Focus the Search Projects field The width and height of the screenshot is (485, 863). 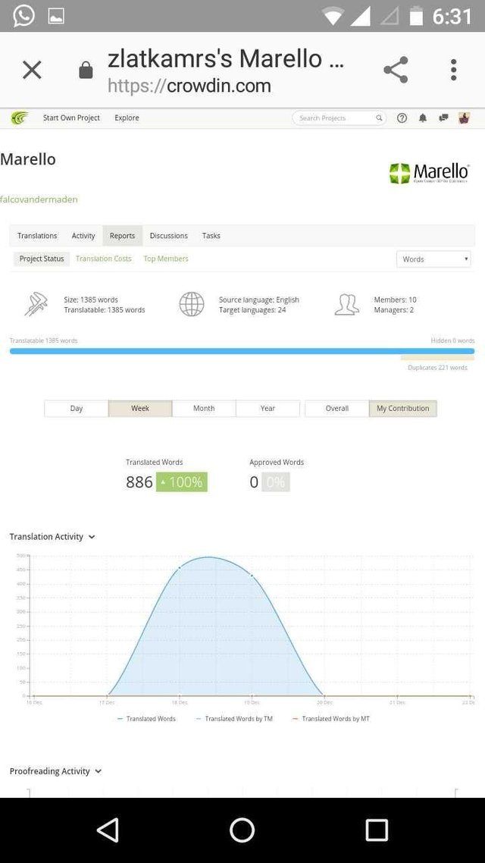tap(339, 118)
